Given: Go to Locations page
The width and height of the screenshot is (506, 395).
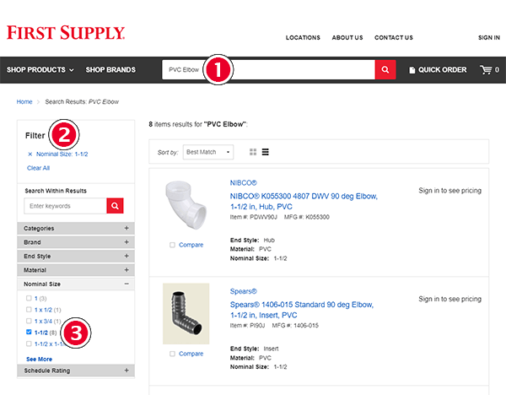Looking at the screenshot, I should [303, 37].
